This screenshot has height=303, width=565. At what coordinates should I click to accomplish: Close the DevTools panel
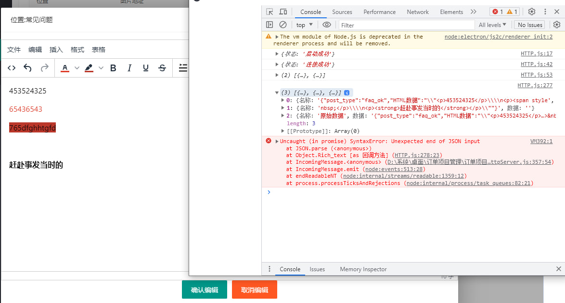pos(557,12)
